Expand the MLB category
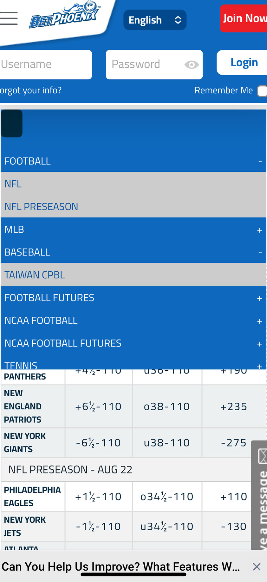Viewport: 267px width, 582px height. click(260, 230)
